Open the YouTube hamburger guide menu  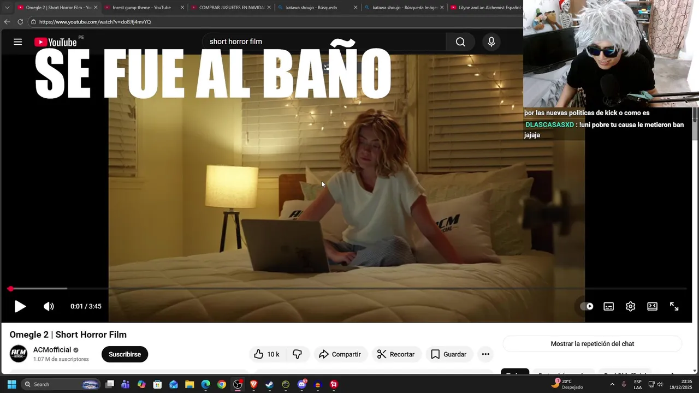coord(17,42)
